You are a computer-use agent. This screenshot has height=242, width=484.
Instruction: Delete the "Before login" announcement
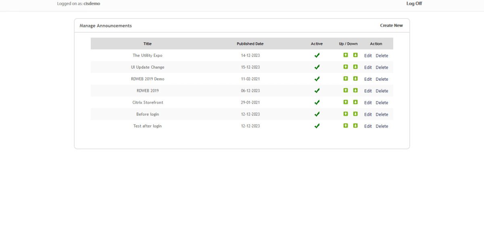tap(381, 114)
